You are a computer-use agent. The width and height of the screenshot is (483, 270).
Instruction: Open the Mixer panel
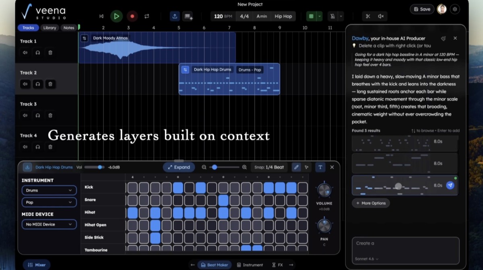tap(36, 264)
